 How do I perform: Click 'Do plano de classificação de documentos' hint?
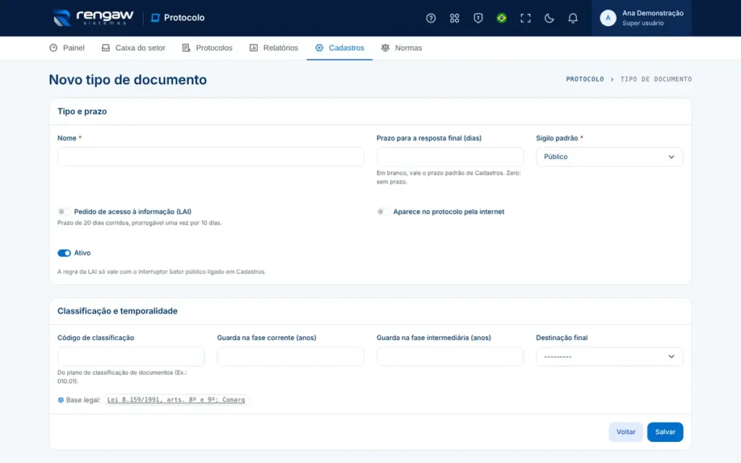(122, 376)
